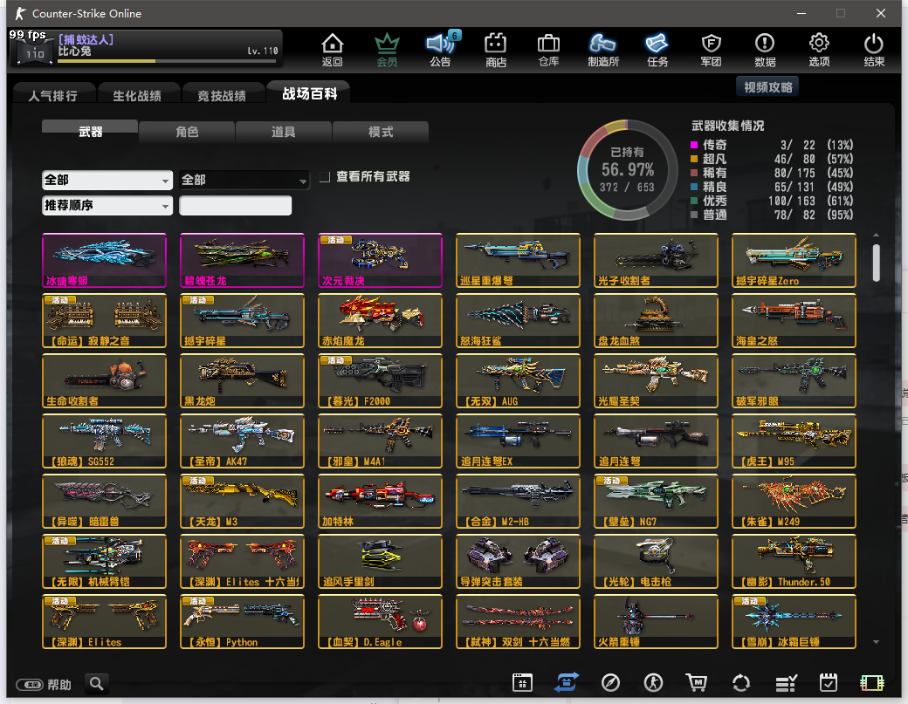Click the blue exchange arrows icon
Screen dimensions: 908x704
click(x=566, y=682)
